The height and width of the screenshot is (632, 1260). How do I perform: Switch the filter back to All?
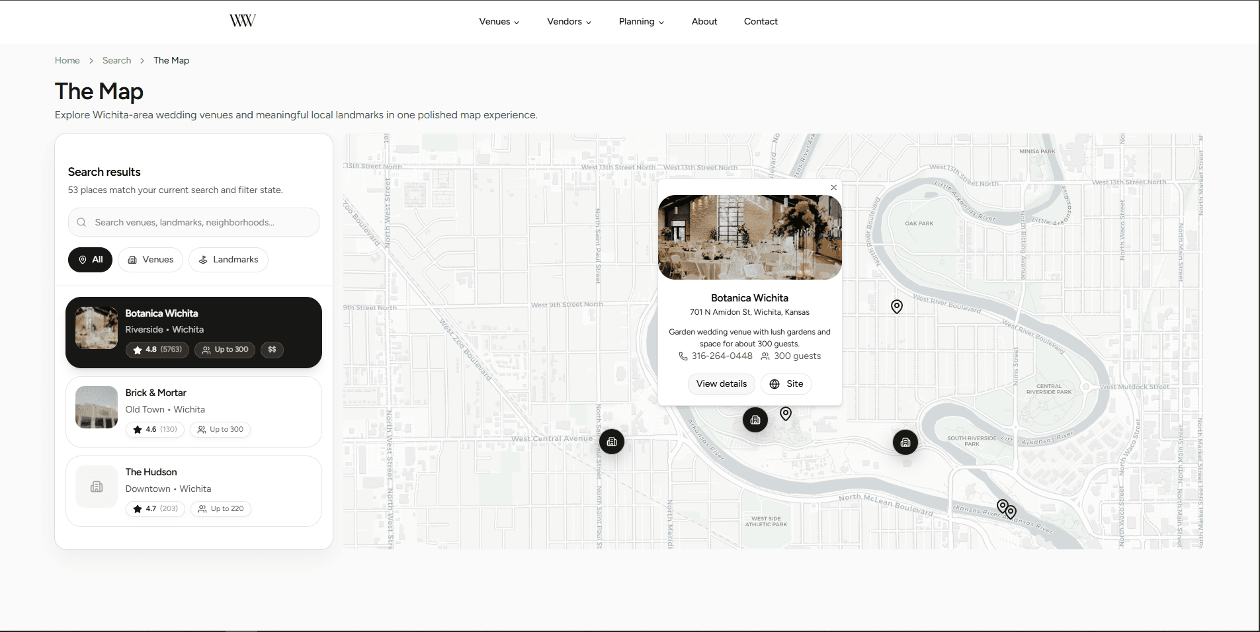tap(90, 260)
